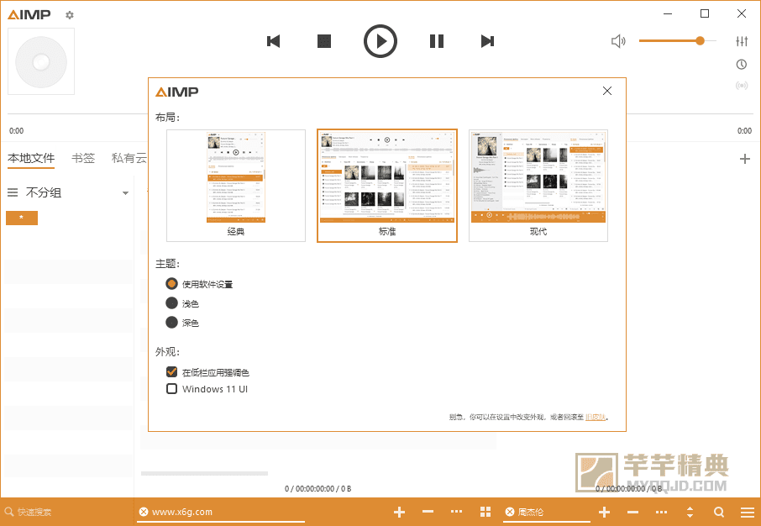761x526 pixels.
Task: Open the 旧皮肤 old skin link
Action: [x=595, y=418]
